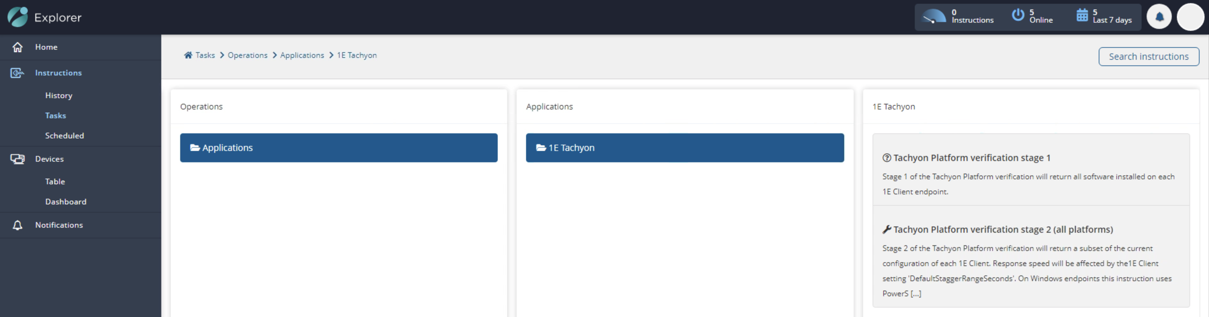Click folder icon on Applications button
1209x317 pixels.
click(x=195, y=147)
